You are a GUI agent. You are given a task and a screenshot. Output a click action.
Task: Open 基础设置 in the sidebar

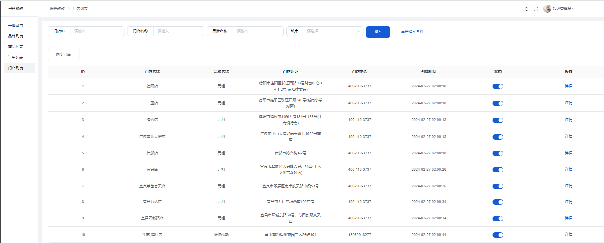[16, 25]
